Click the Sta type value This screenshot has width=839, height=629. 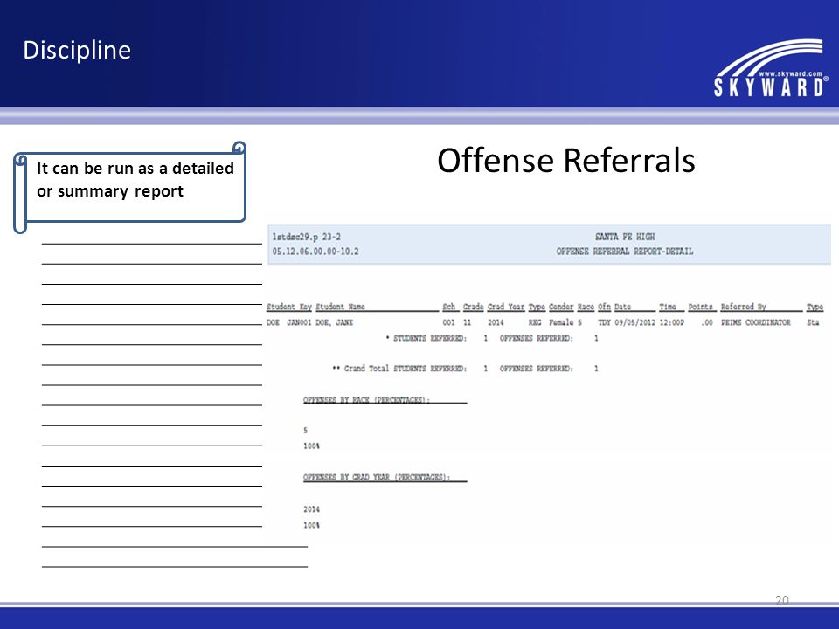click(814, 322)
